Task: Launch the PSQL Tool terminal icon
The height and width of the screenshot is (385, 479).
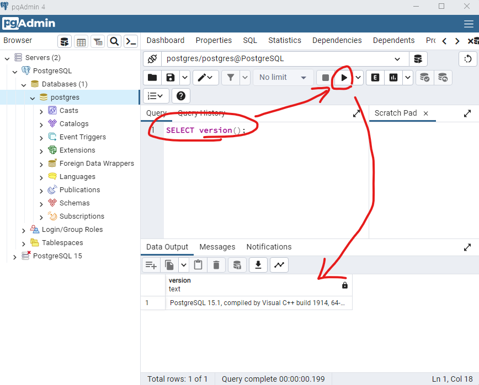Action: (131, 41)
